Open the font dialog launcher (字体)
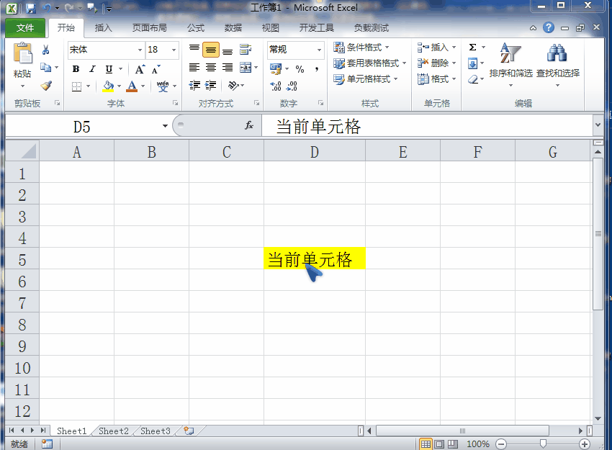Image resolution: width=612 pixels, height=450 pixels. point(175,103)
